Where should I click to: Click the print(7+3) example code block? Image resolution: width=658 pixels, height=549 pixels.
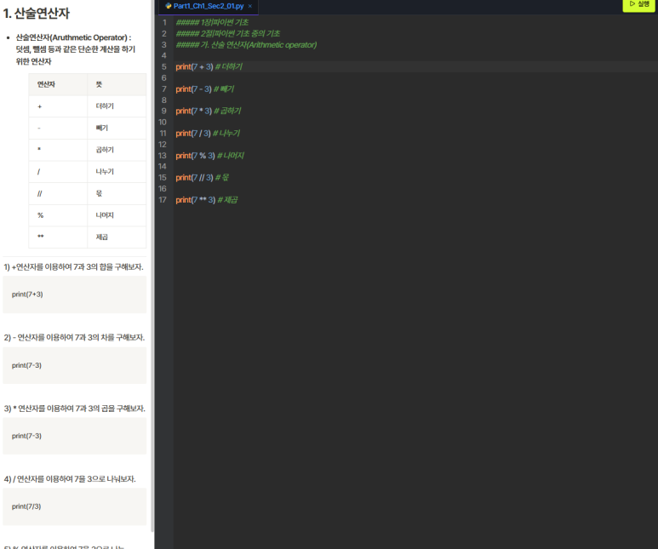[75, 295]
